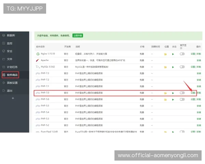Click the 开发商 column header
This screenshot has width=205, height=164.
(67, 47)
